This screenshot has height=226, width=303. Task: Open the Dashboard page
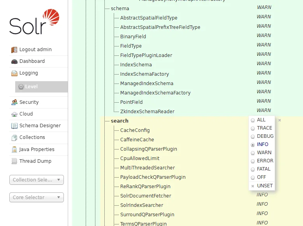click(x=32, y=61)
